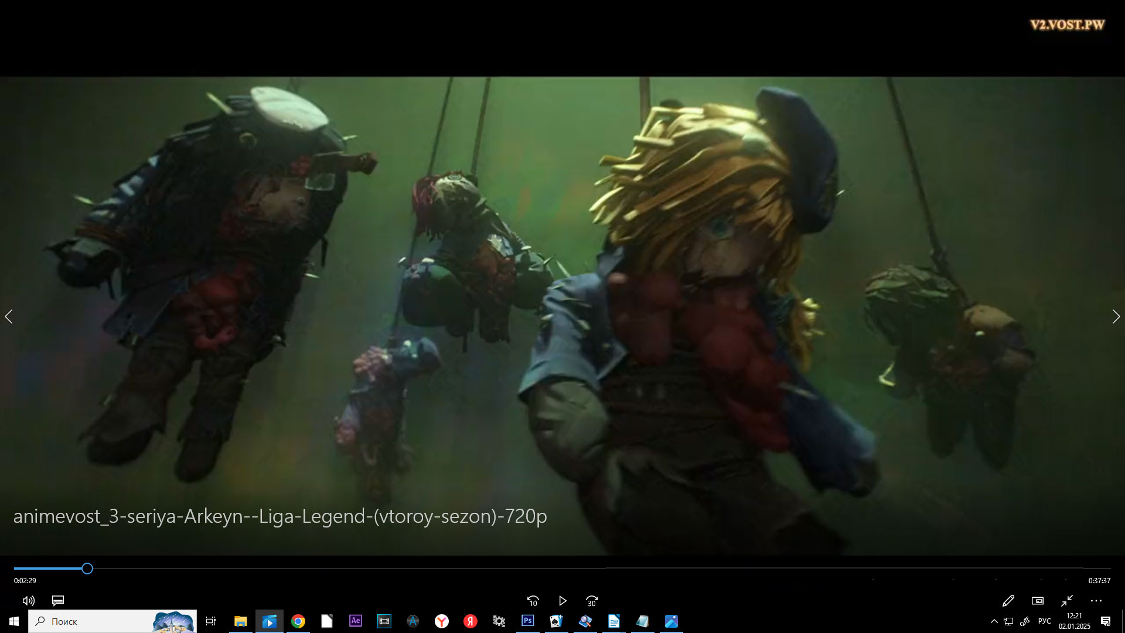Click the Show desktop strip
This screenshot has width=1125, height=633.
pyautogui.click(x=1123, y=621)
